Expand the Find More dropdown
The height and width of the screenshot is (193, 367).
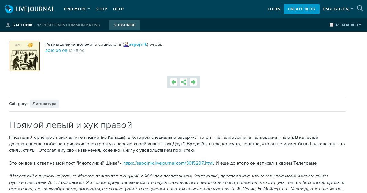pos(77,9)
